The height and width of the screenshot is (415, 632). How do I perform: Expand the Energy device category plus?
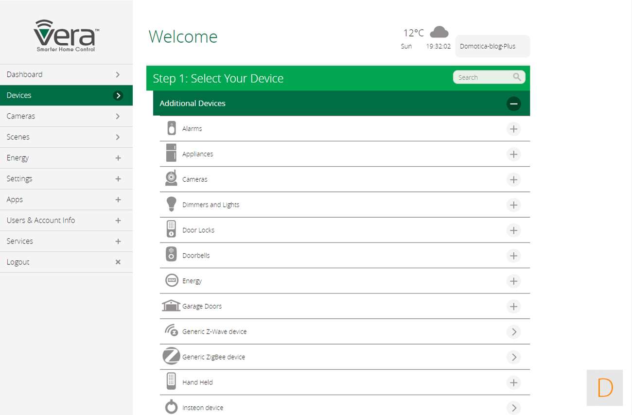tap(513, 281)
